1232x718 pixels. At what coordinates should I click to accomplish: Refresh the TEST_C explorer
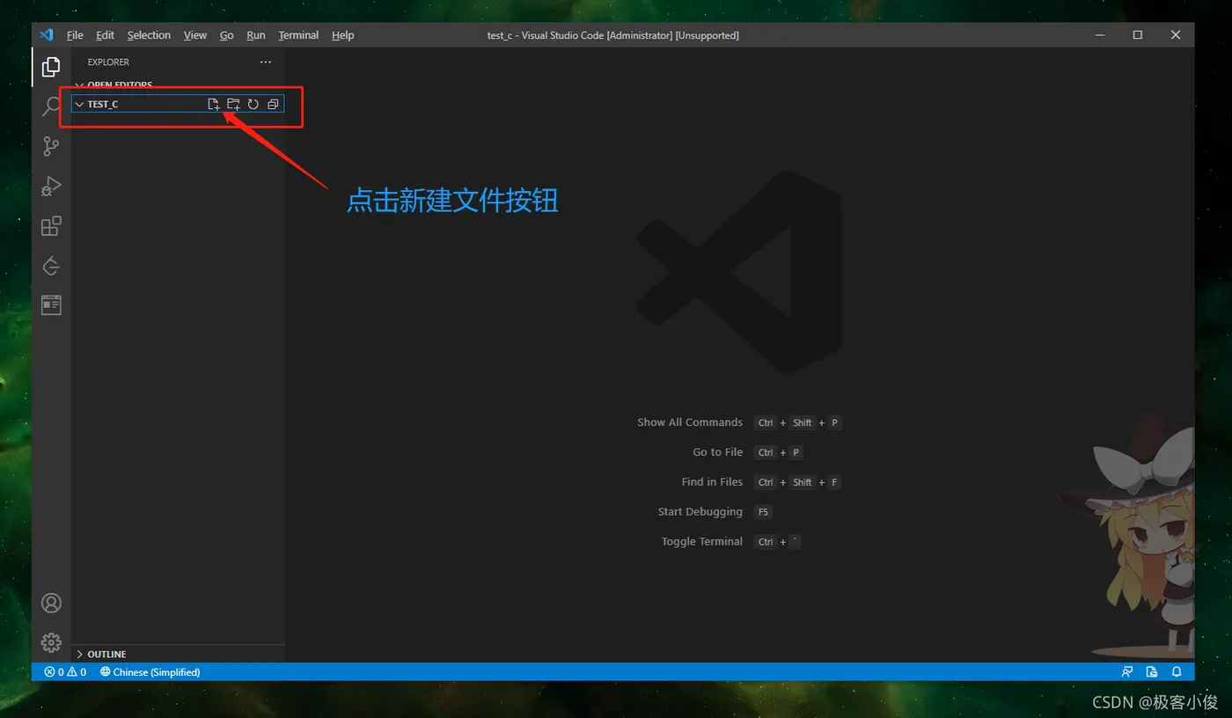click(253, 104)
